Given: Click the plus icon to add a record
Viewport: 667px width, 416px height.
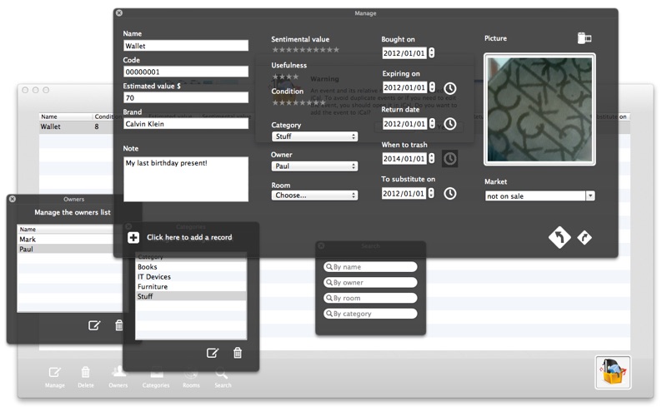Looking at the screenshot, I should [x=133, y=237].
